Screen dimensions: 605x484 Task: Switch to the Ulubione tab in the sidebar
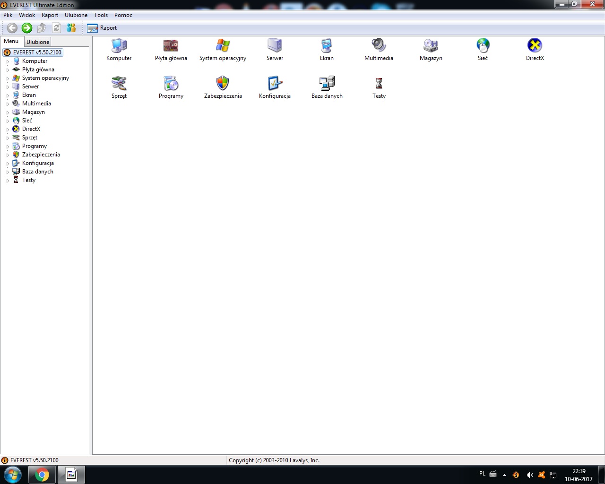[x=38, y=42]
